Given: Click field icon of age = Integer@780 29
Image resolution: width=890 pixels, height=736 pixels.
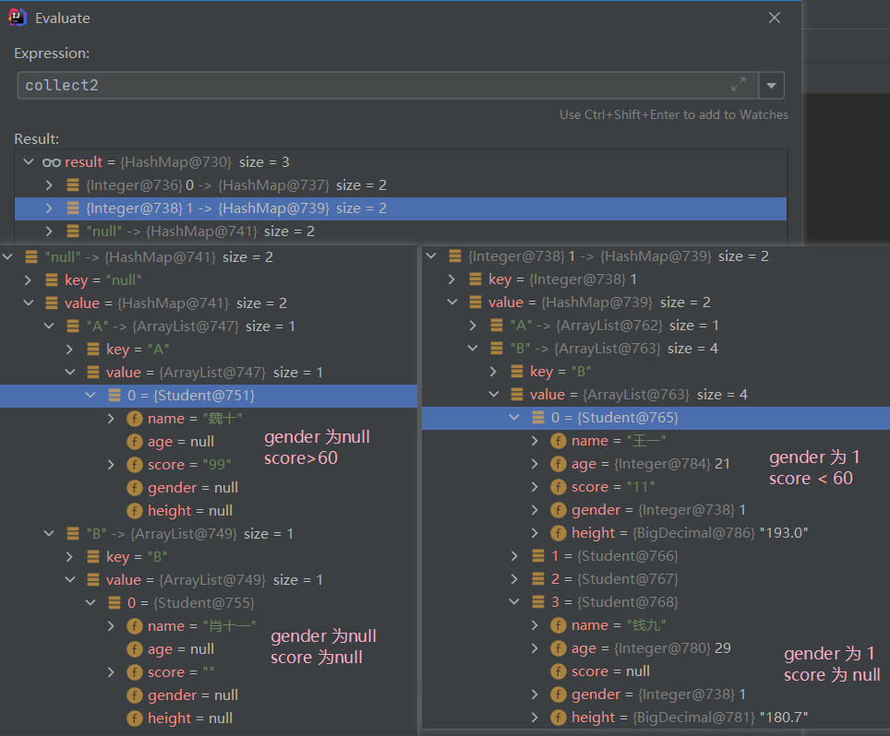Looking at the screenshot, I should (559, 648).
